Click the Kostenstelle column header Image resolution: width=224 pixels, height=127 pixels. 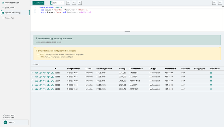point(170,69)
